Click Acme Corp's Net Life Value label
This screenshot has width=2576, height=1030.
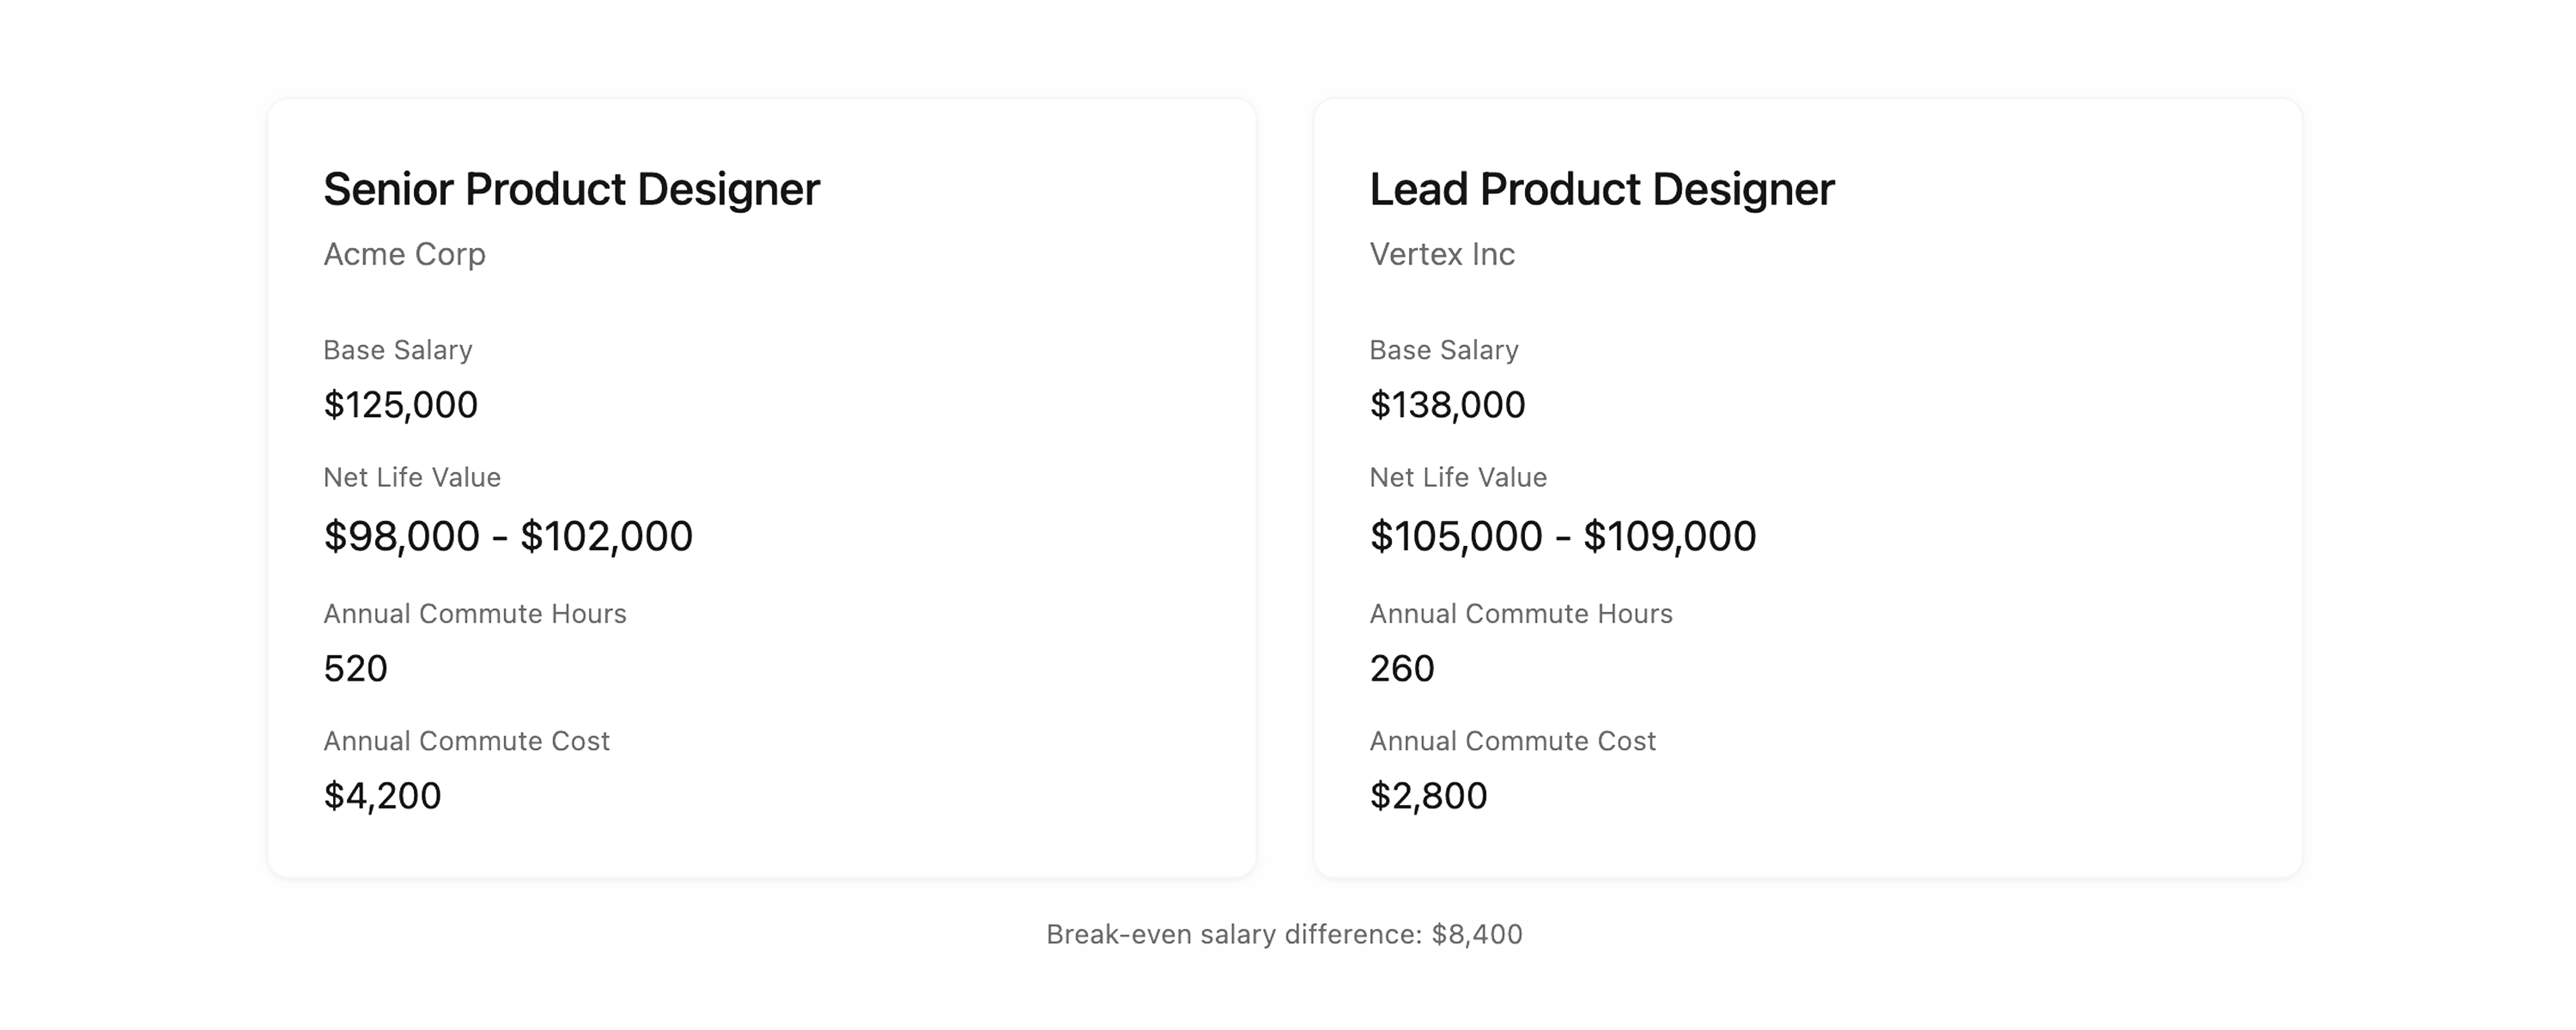[x=411, y=477]
